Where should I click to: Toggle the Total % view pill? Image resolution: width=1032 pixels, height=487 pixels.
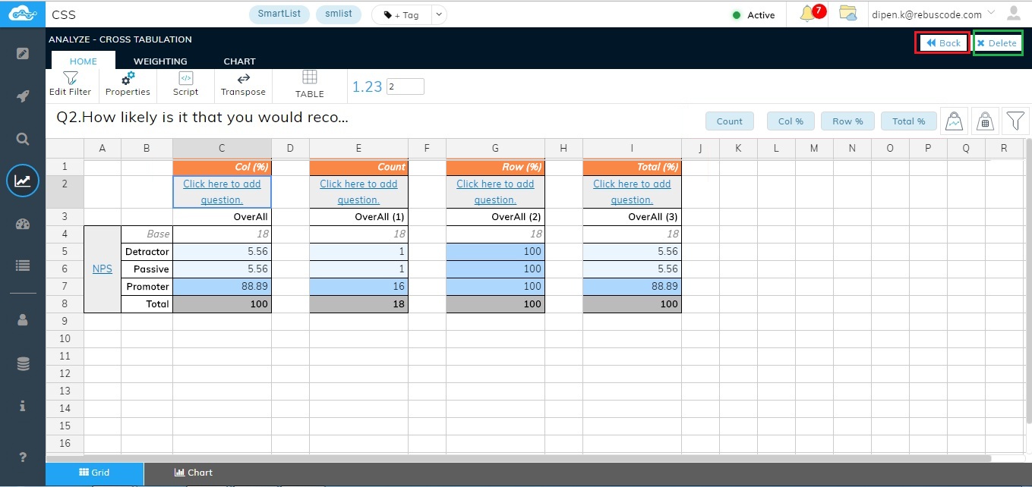pos(908,121)
